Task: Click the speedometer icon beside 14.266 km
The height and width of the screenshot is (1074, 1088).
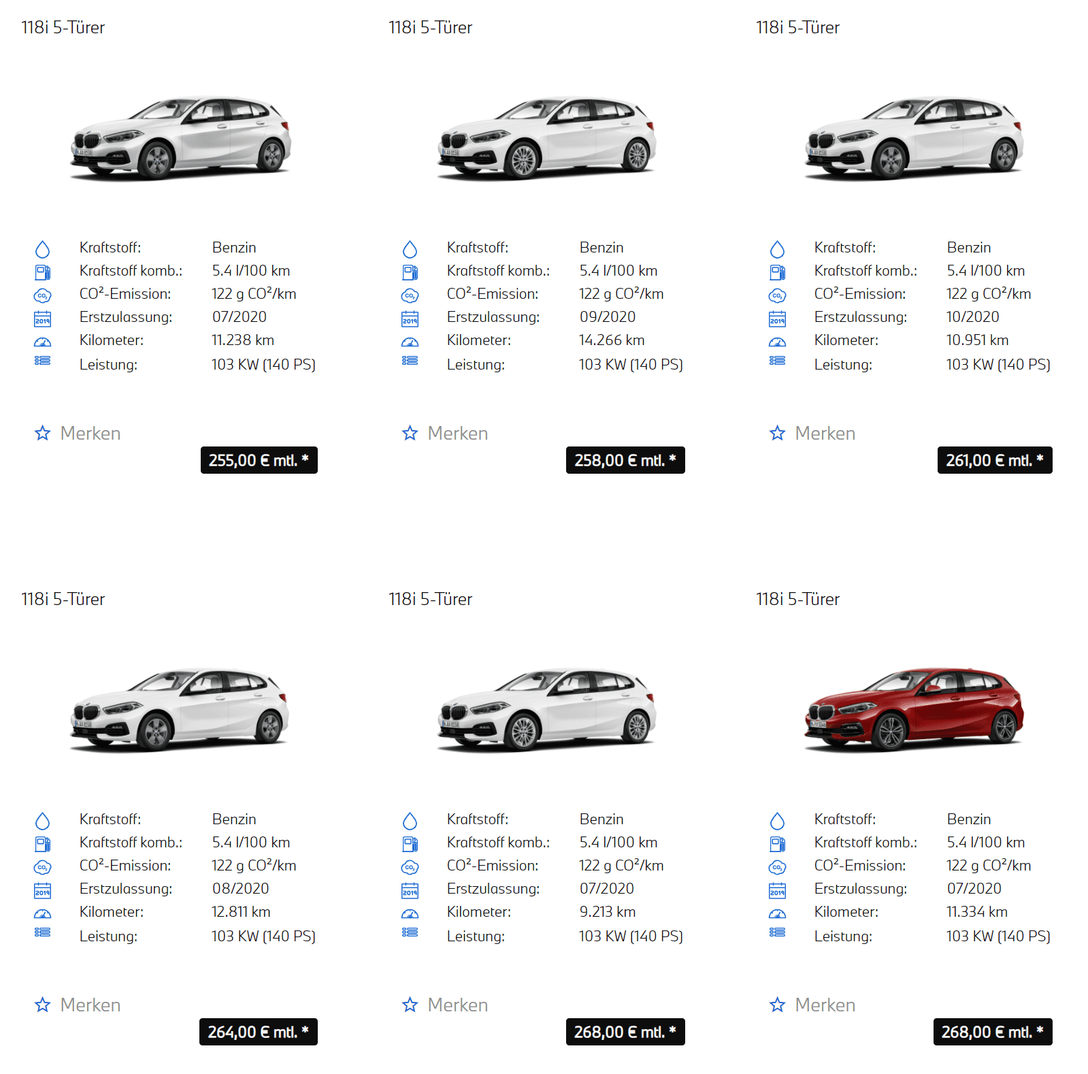Action: coord(410,342)
